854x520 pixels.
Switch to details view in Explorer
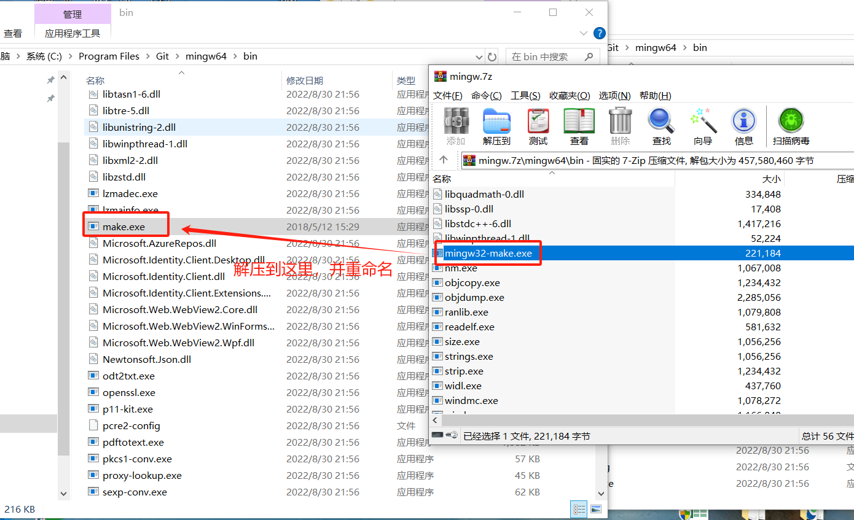tap(579, 509)
